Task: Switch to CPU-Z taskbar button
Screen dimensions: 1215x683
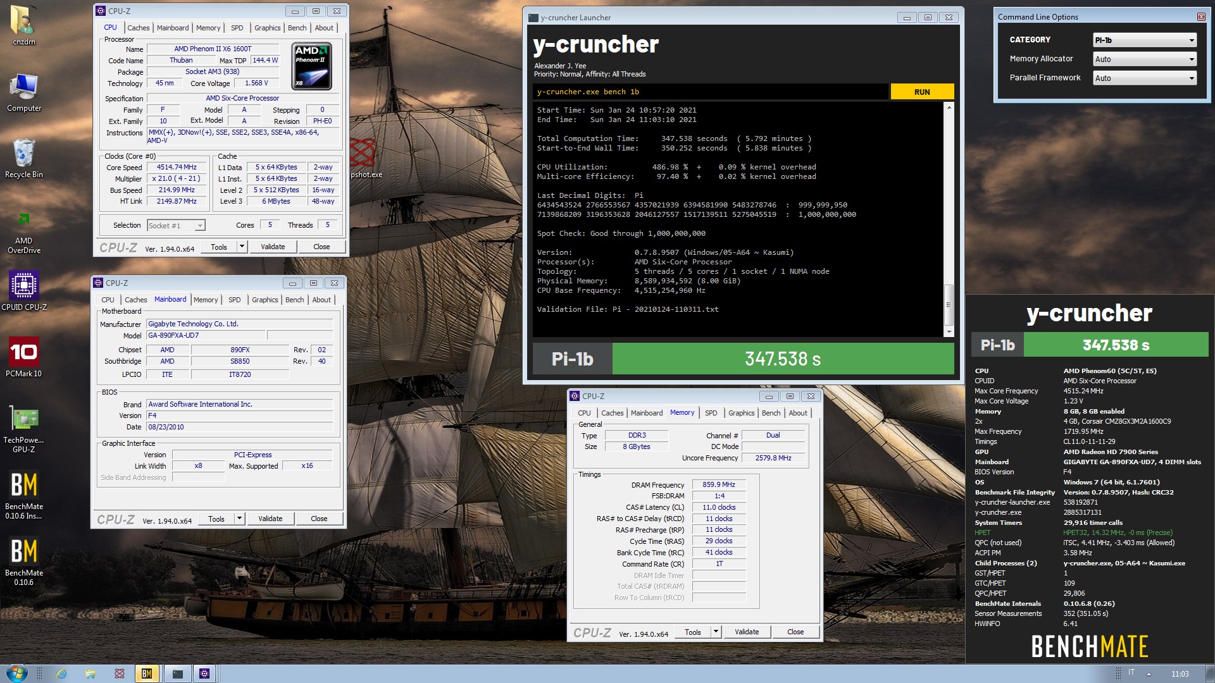Action: pos(204,674)
